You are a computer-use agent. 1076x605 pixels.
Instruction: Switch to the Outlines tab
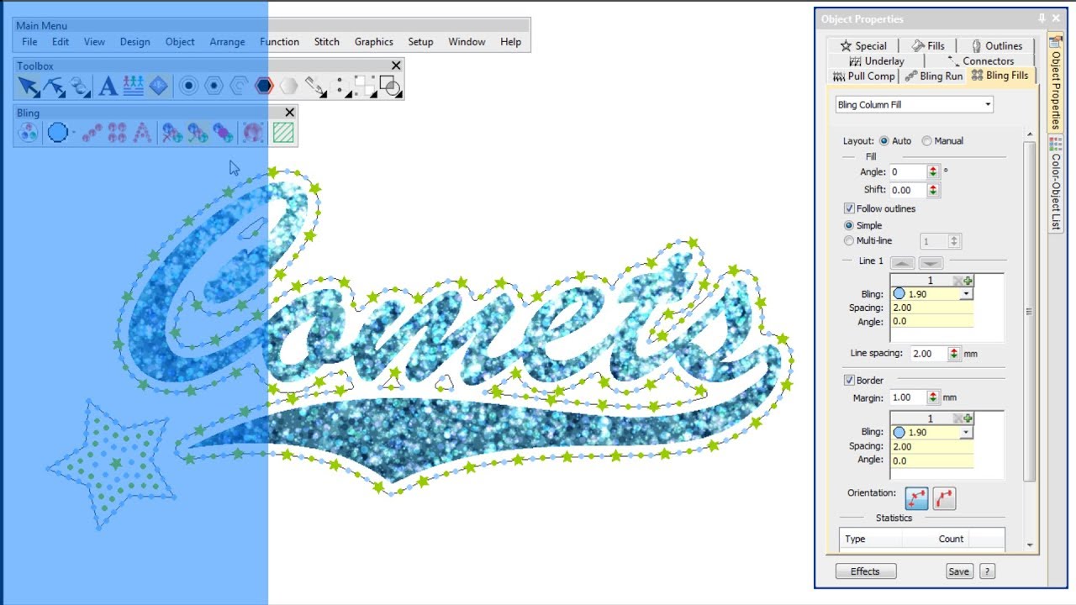pyautogui.click(x=996, y=46)
